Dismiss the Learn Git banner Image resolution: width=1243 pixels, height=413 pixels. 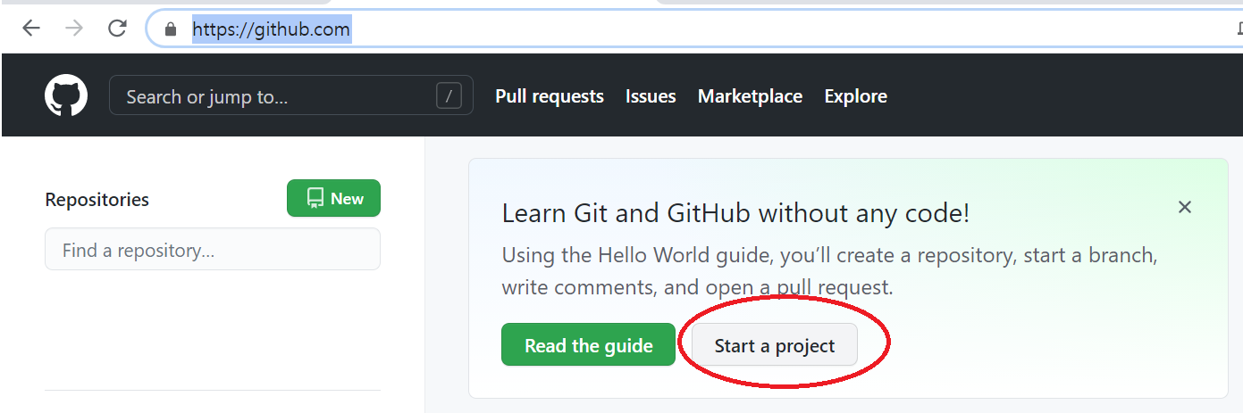click(x=1185, y=207)
